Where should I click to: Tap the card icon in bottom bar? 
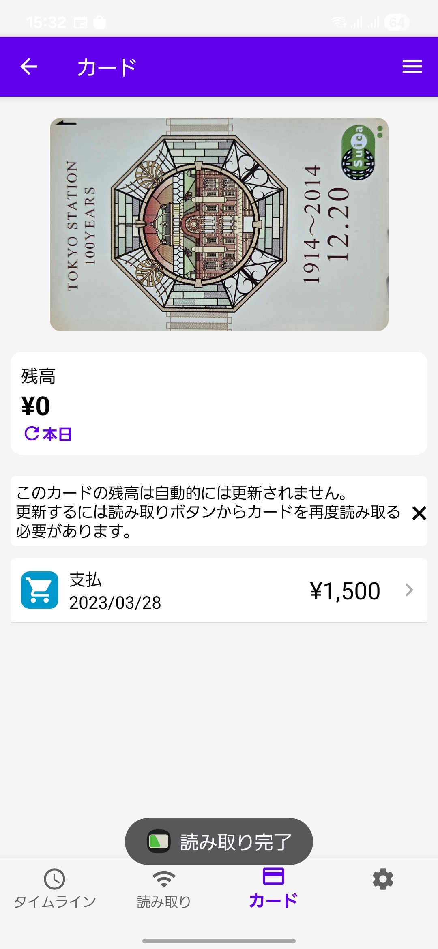pos(273,876)
